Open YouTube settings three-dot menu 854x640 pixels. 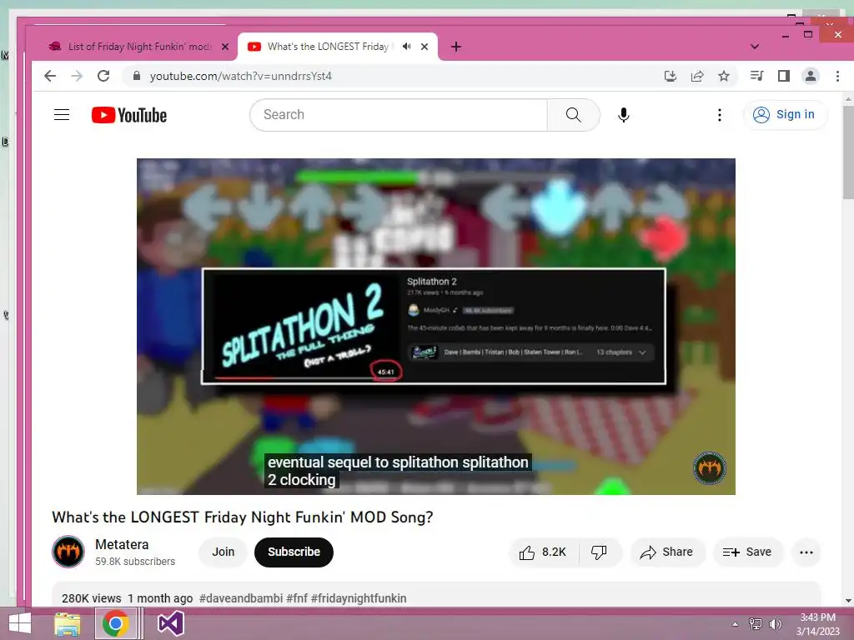[x=720, y=115]
